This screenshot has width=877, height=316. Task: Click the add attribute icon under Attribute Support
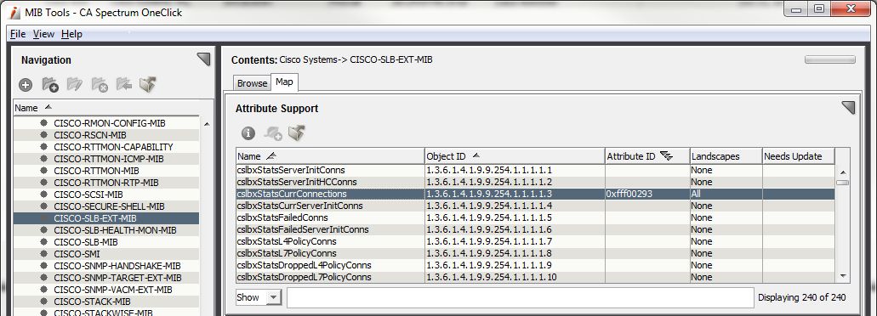(273, 133)
